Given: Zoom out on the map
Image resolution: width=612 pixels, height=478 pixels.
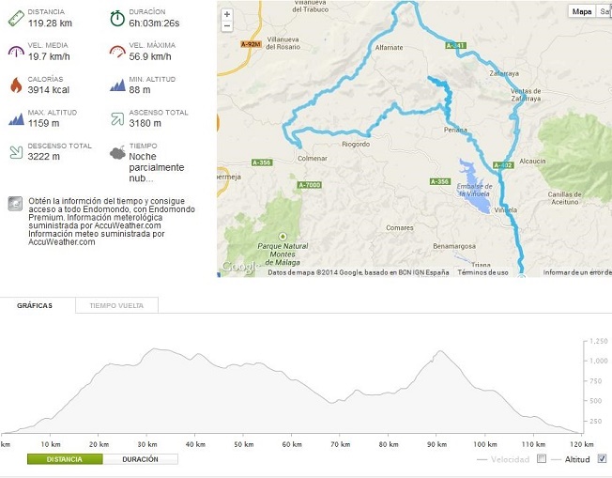Looking at the screenshot, I should point(227,26).
